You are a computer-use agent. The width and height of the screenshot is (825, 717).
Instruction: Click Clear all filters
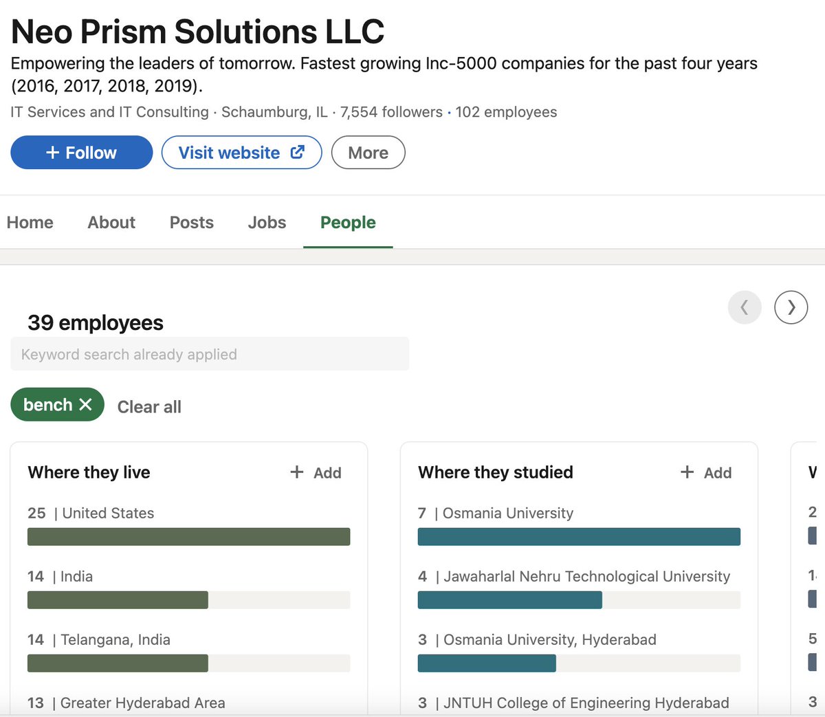pos(149,407)
